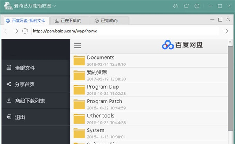This screenshot has width=235, height=149.
Task: Go back using the left arrow
Action: point(7,31)
